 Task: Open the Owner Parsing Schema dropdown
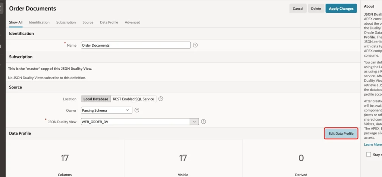(x=106, y=110)
